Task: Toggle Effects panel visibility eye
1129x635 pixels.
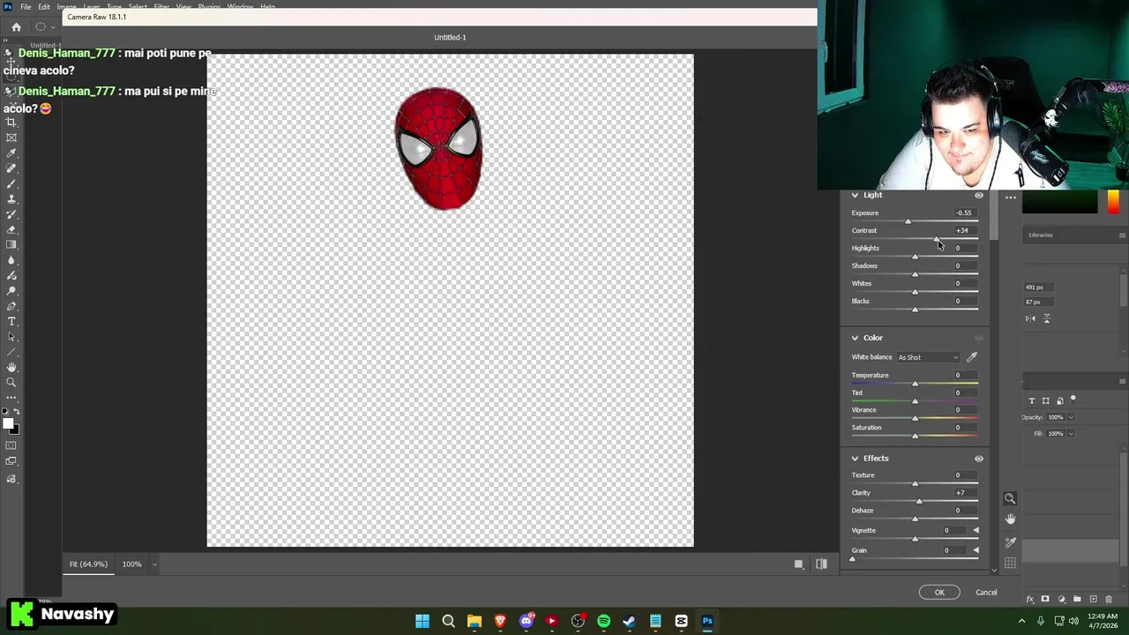Action: pyautogui.click(x=979, y=459)
